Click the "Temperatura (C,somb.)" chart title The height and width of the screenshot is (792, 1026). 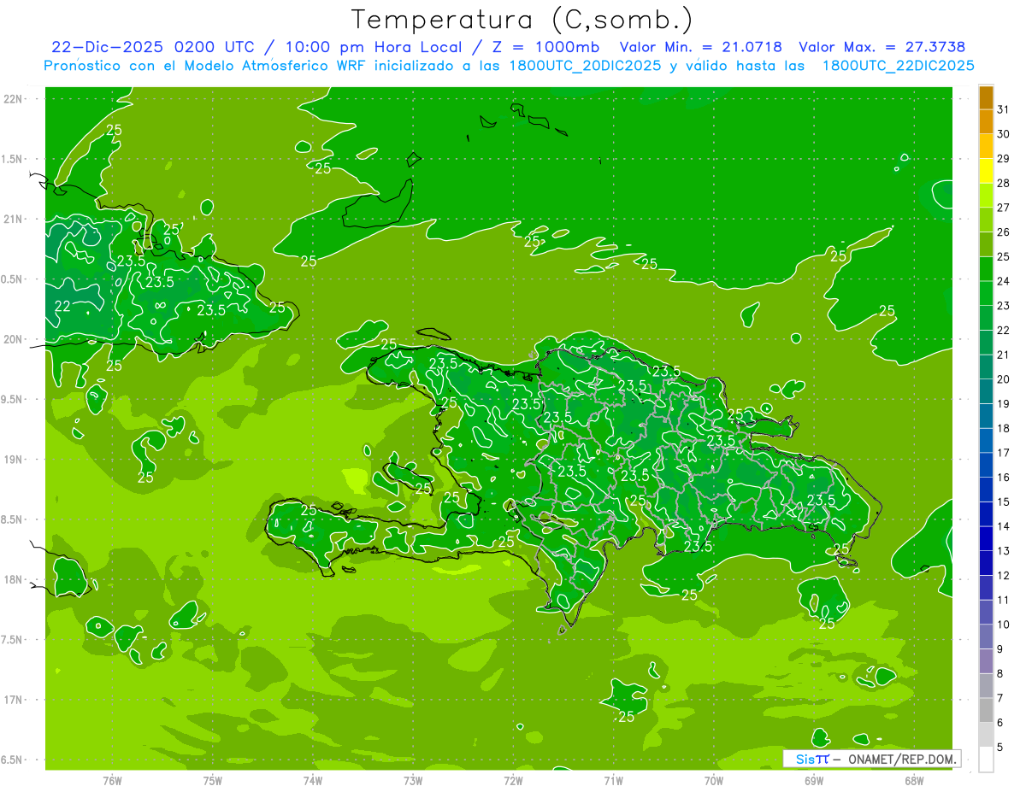coord(522,20)
